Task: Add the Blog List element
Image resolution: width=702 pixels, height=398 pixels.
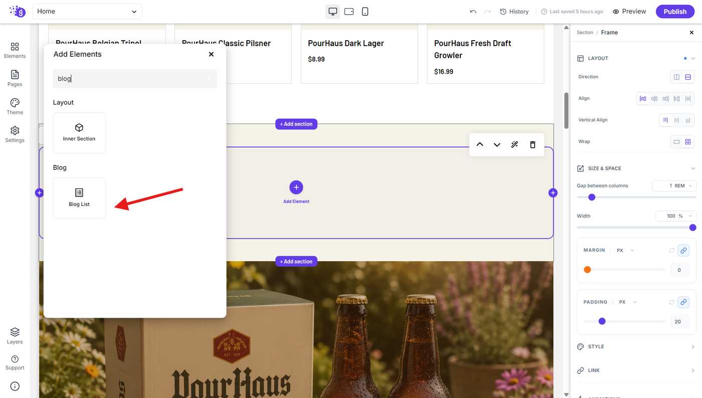Action: point(79,198)
